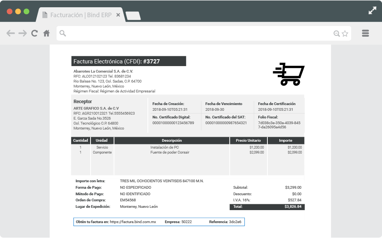The height and width of the screenshot is (238, 382).
Task: Click inside the address bar
Action: tap(191, 33)
